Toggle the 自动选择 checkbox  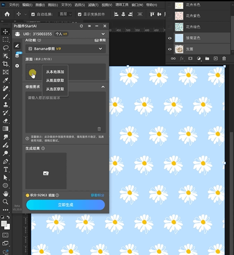coord(33,14)
